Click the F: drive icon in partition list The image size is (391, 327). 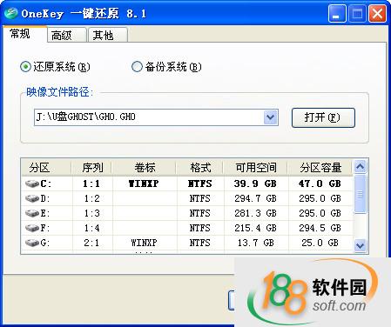[32, 228]
